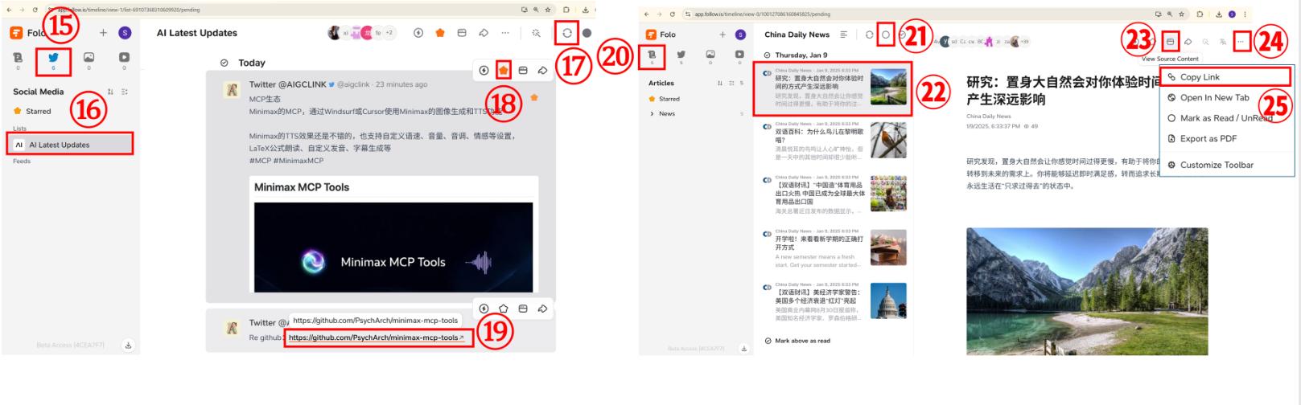Click Mark above as read
The image size is (1301, 405).
pos(801,341)
